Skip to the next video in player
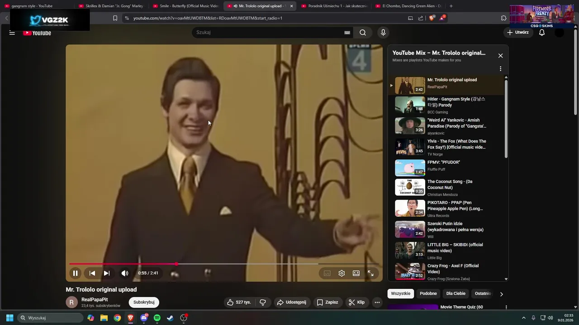Image resolution: width=579 pixels, height=325 pixels. (x=107, y=273)
